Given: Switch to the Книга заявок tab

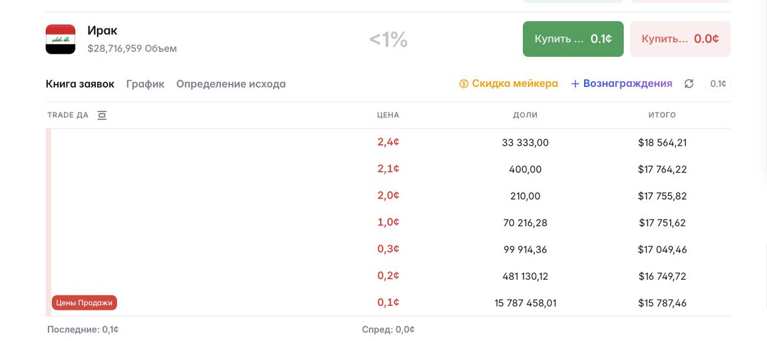Looking at the screenshot, I should pos(80,84).
